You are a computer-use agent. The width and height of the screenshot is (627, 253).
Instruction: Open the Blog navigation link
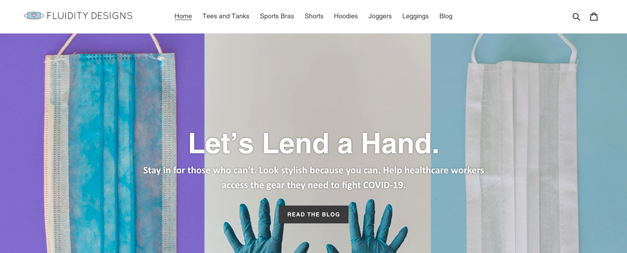click(446, 16)
